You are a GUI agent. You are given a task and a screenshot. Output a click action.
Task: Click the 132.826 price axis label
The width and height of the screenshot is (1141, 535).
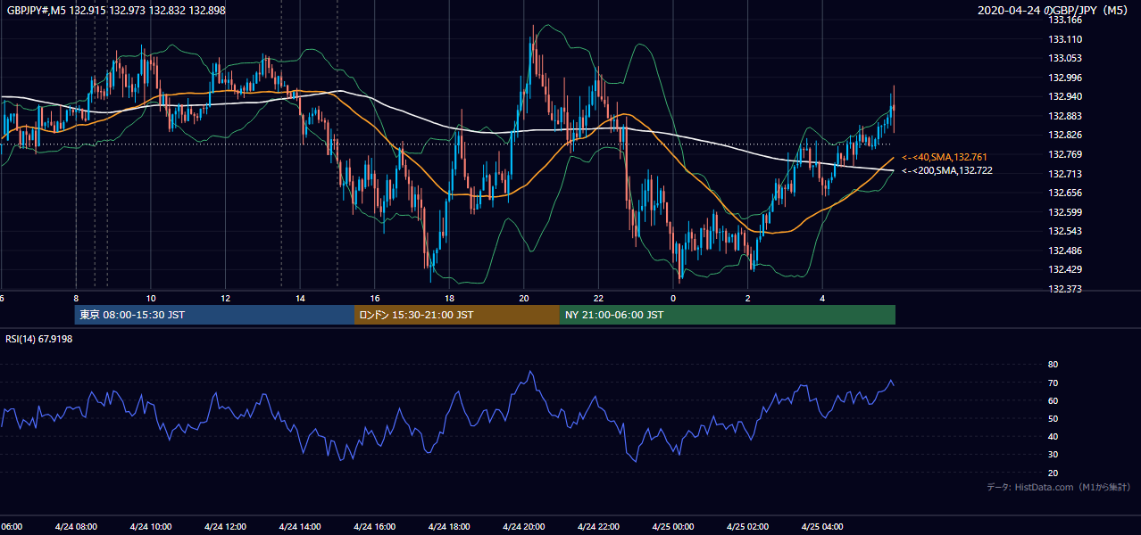point(1065,135)
